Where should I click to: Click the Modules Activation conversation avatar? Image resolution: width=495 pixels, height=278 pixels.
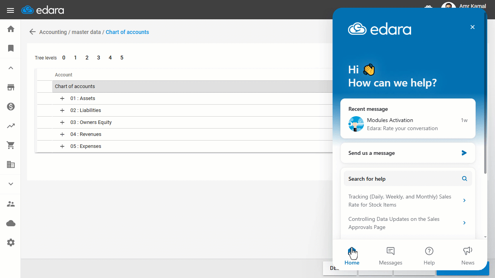(356, 124)
